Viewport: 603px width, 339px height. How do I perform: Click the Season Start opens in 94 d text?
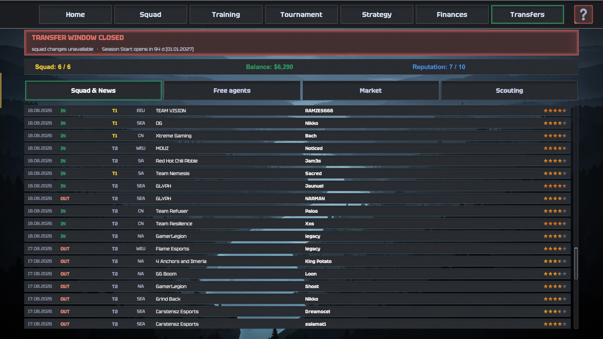click(148, 49)
